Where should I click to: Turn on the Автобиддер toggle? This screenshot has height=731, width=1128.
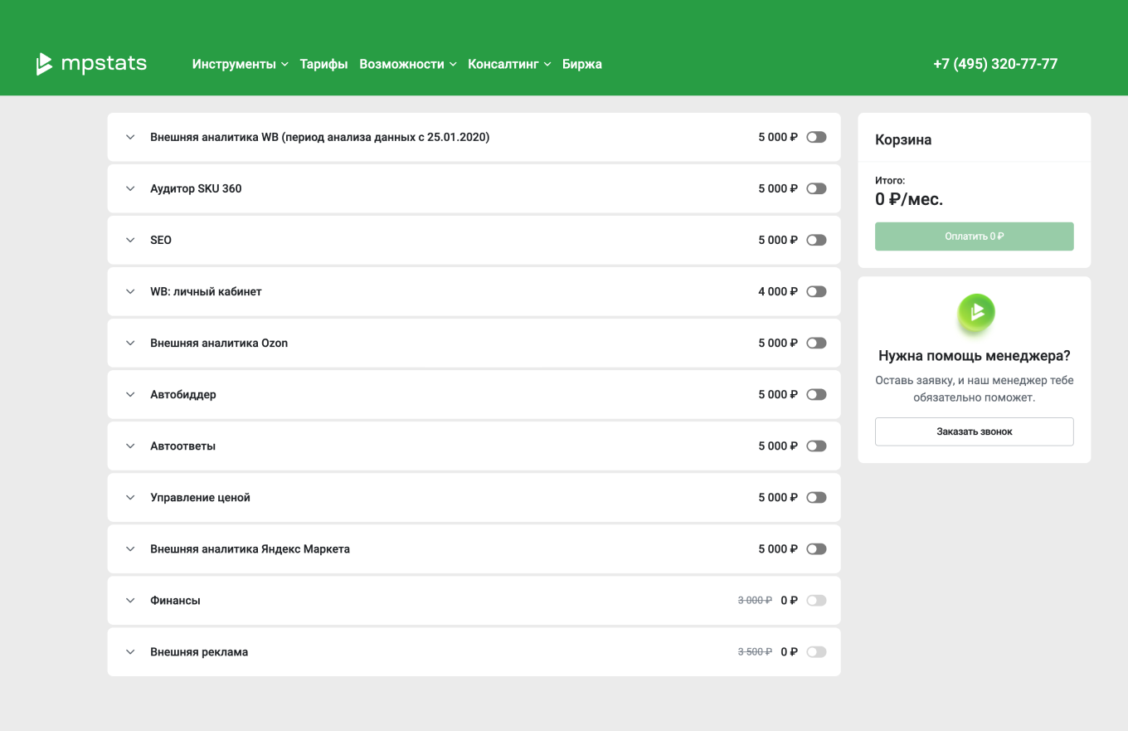(x=816, y=394)
